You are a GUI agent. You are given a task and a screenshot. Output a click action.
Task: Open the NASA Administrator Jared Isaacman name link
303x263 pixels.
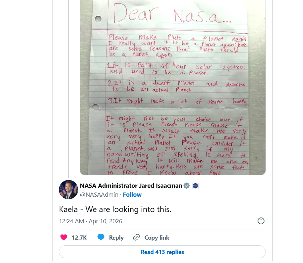(x=131, y=185)
